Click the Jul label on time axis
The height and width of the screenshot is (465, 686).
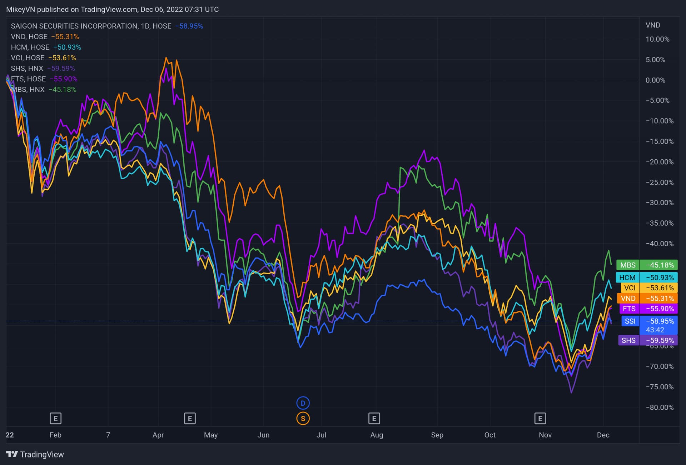[x=321, y=435]
